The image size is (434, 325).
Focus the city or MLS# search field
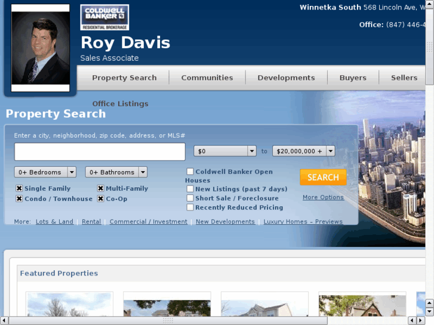[x=100, y=151]
